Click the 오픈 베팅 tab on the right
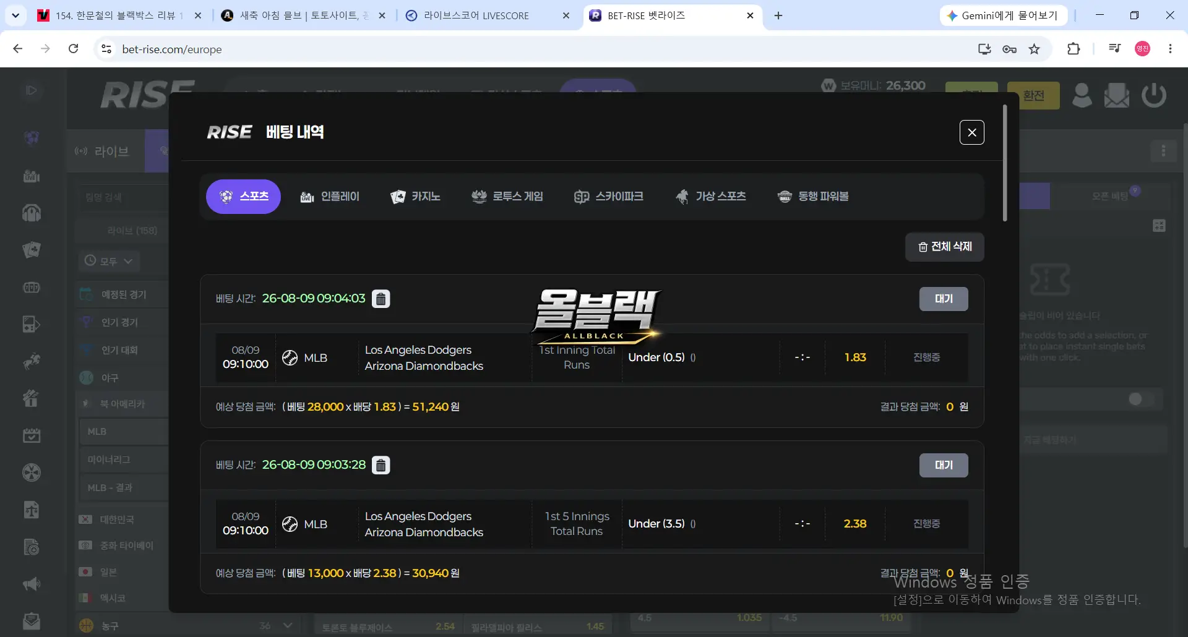Image resolution: width=1188 pixels, height=637 pixels. click(1110, 196)
